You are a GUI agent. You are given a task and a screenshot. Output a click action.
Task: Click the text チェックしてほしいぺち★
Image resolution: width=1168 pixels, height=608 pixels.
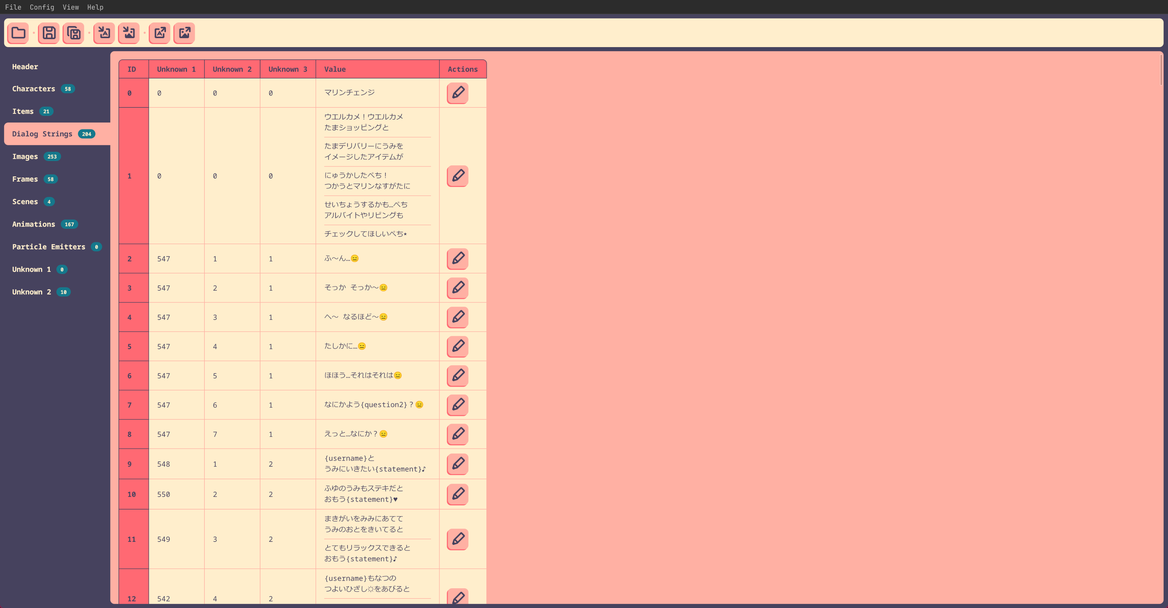pyautogui.click(x=365, y=234)
